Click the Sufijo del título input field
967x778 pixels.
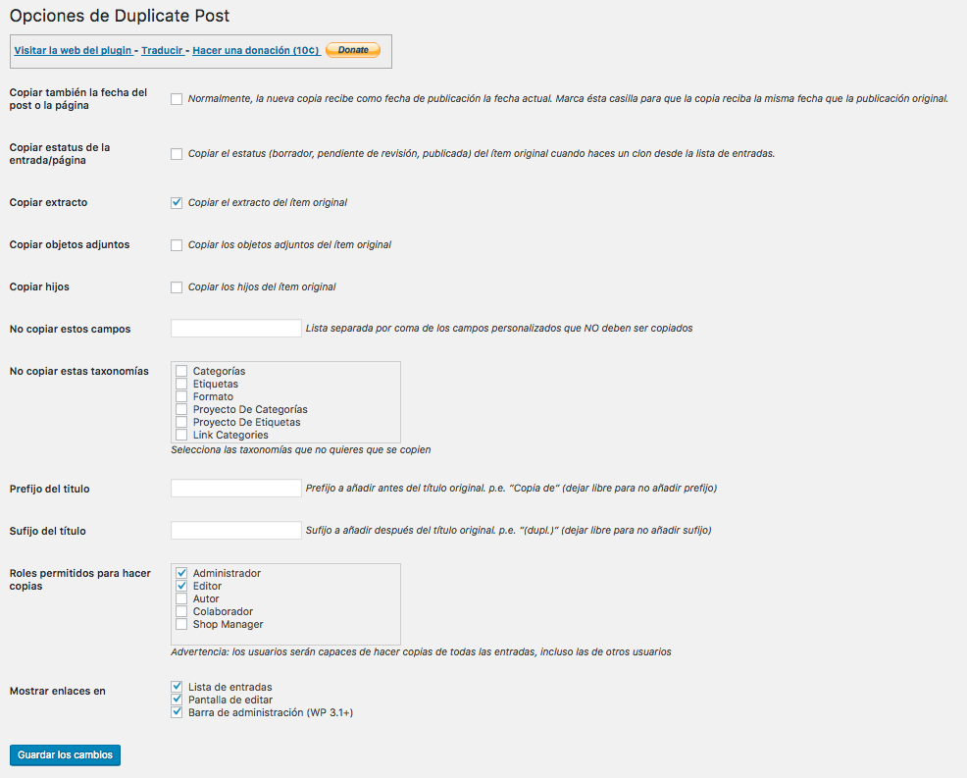235,531
